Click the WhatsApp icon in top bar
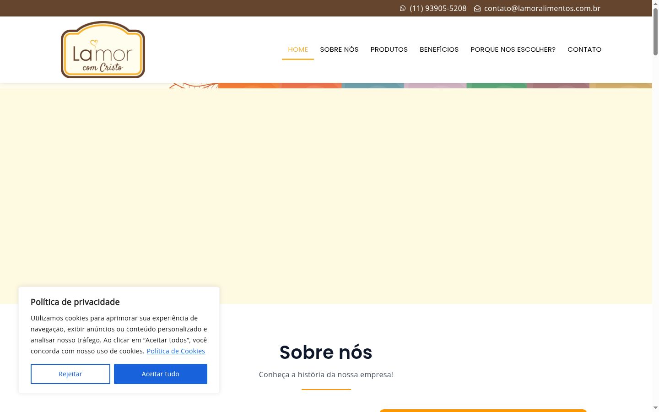Screen dimensions: 659x412 click(x=403, y=8)
